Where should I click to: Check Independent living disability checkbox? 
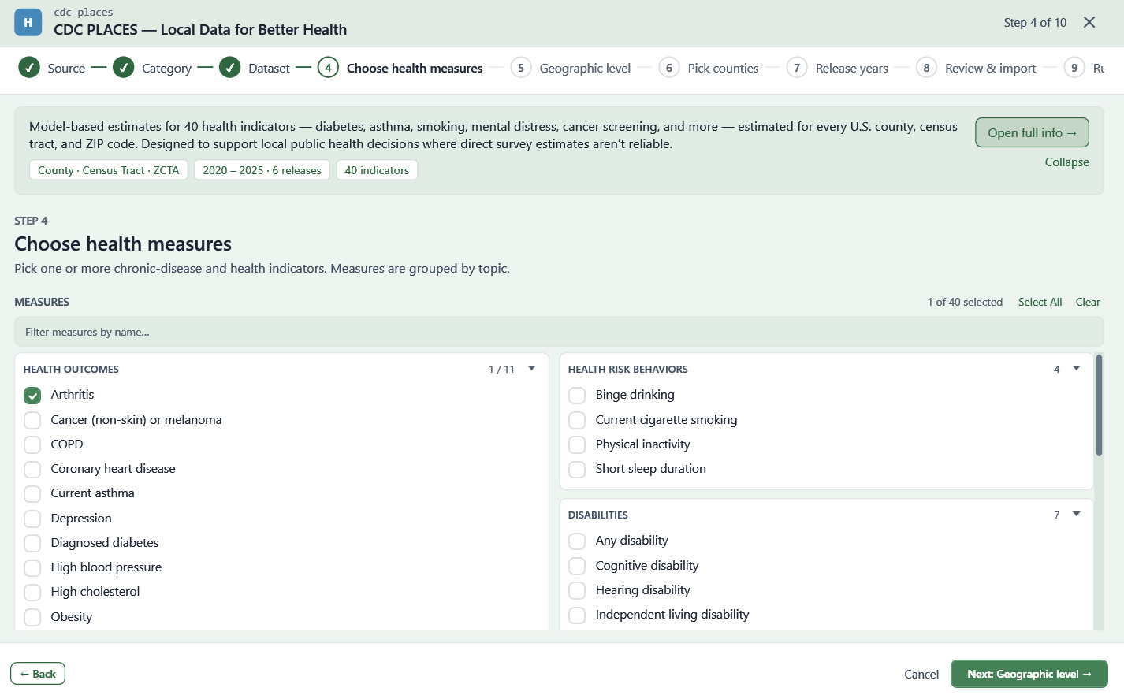[577, 615]
